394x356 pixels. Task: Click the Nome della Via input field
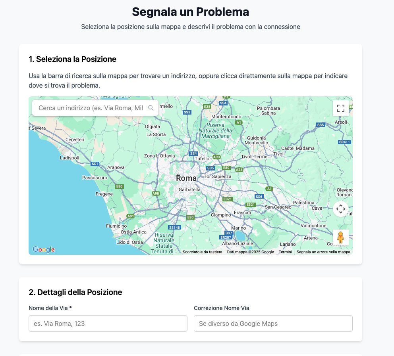[x=108, y=323]
